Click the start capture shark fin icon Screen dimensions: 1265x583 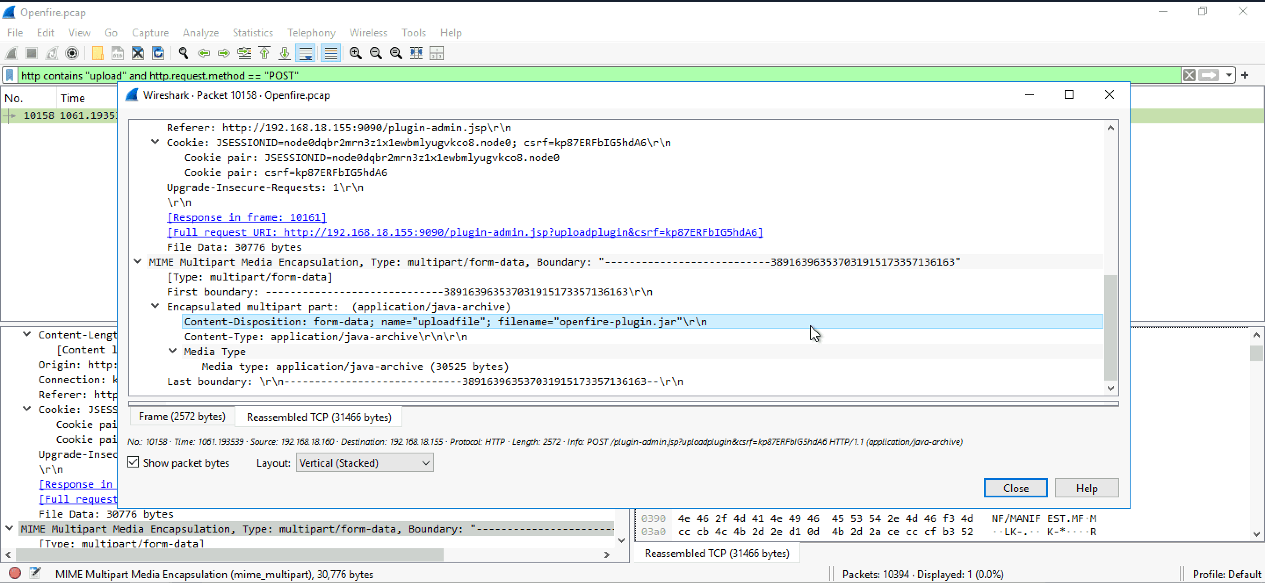12,53
